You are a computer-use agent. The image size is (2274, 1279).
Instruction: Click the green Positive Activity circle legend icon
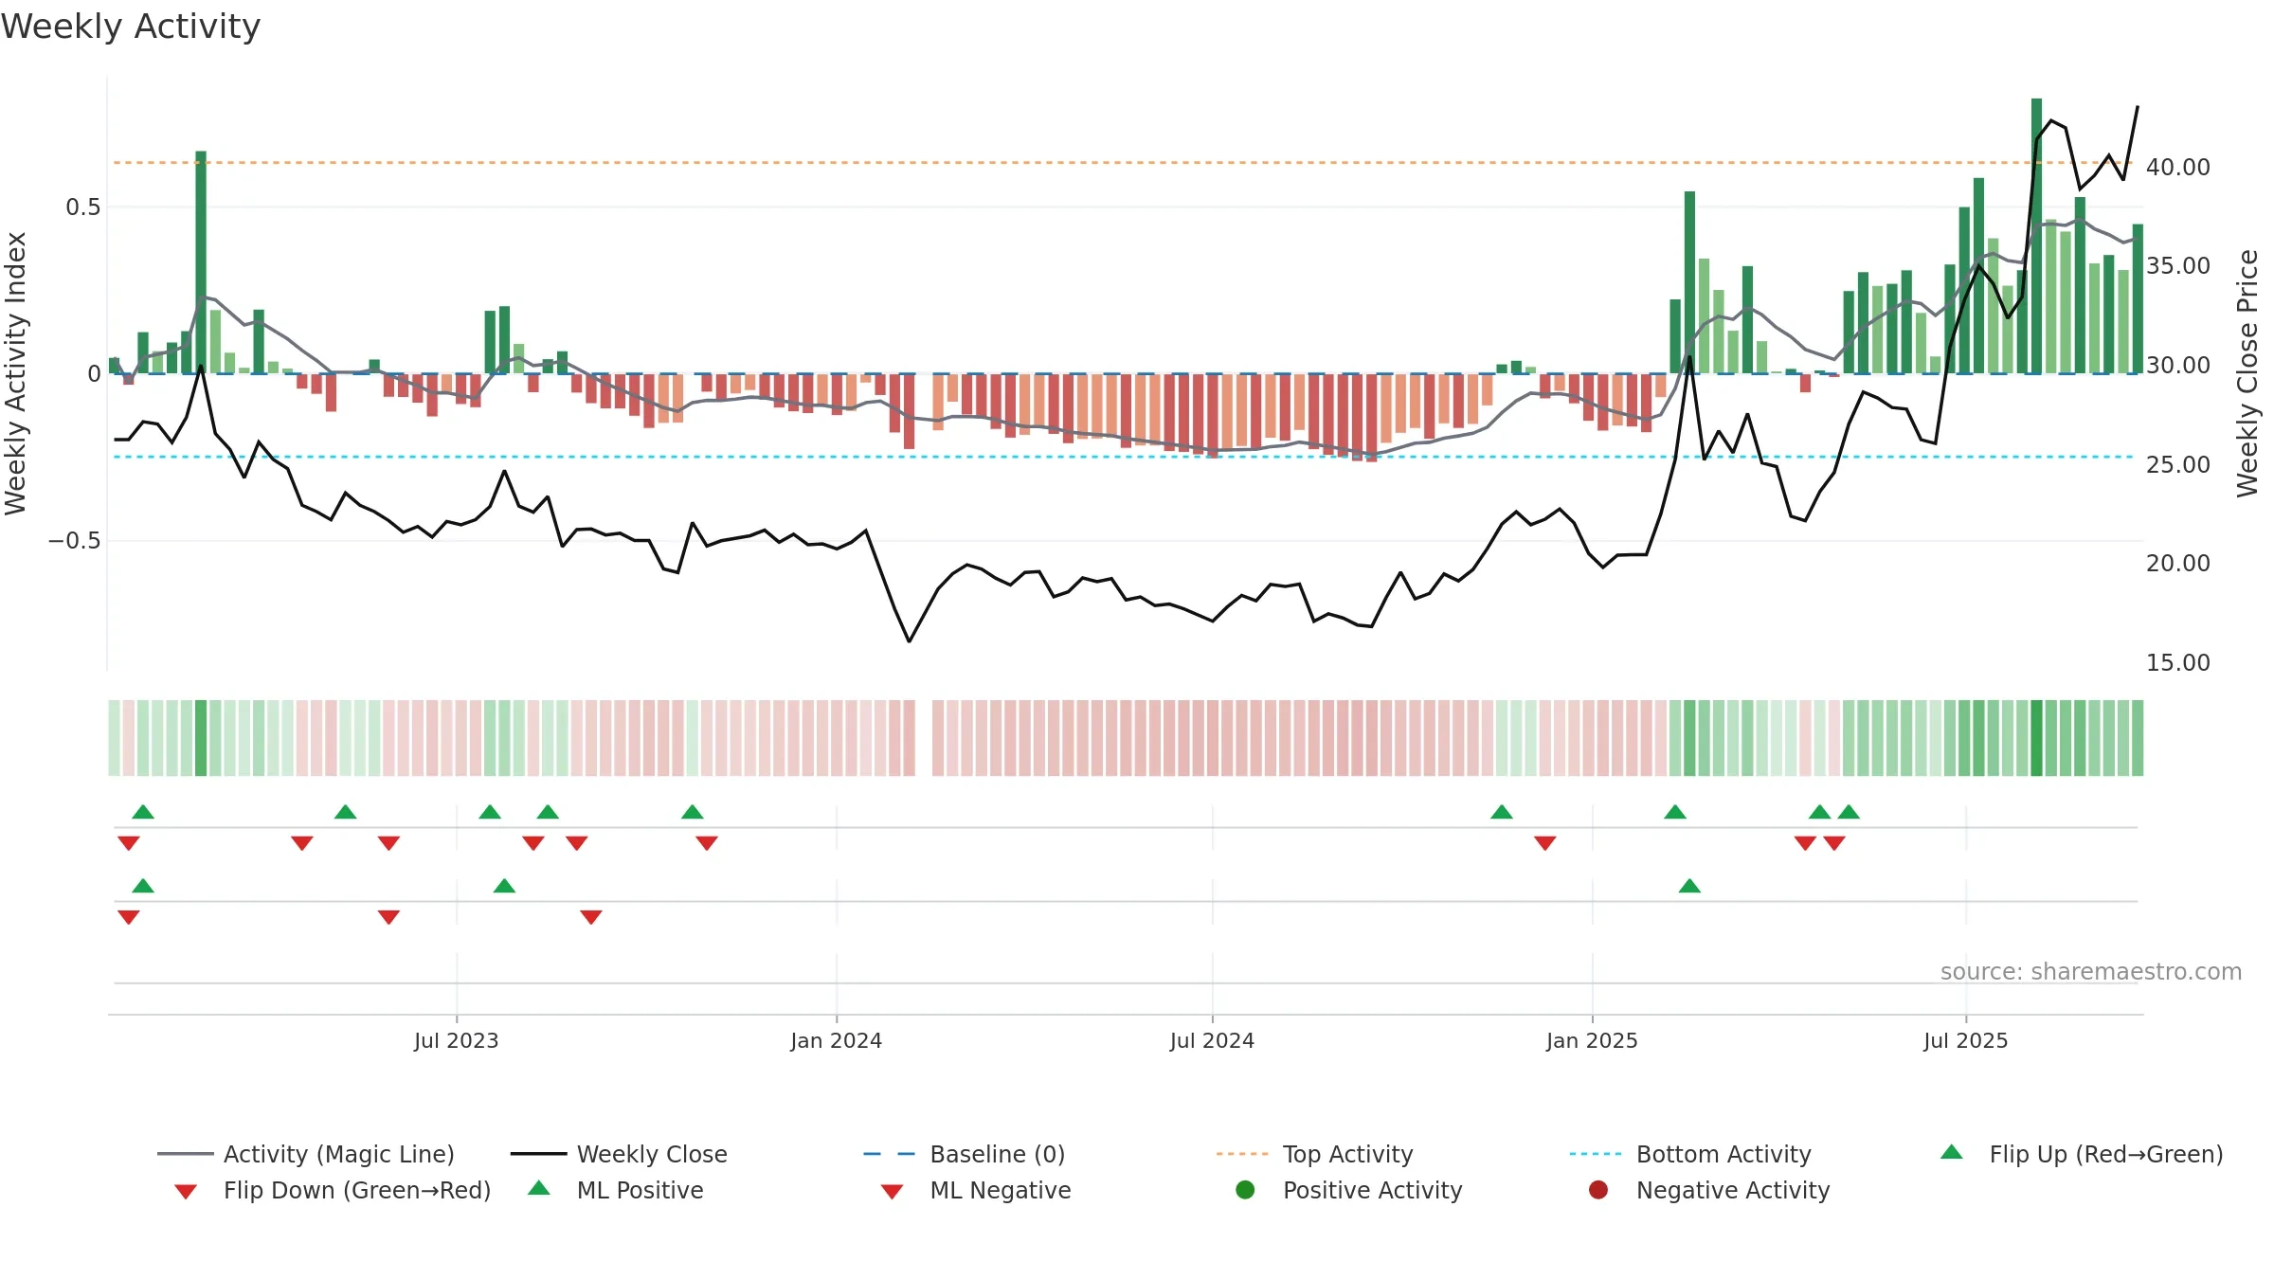coord(1245,1190)
